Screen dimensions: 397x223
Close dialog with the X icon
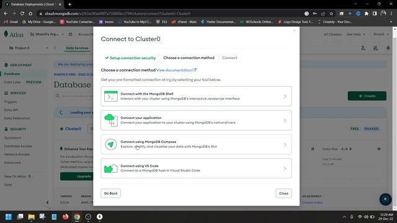click(x=295, y=30)
